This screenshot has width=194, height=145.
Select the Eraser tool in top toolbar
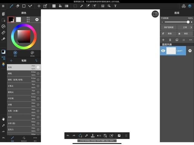[x=18, y=6]
